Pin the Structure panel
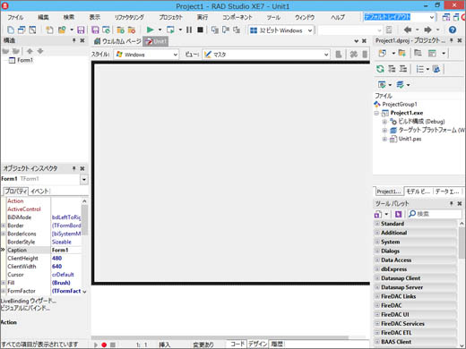This screenshot has height=349, width=466. [x=74, y=40]
